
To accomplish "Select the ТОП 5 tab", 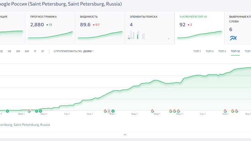I will 222,51.
